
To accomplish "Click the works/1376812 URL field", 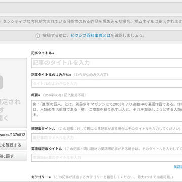I will tap(13, 135).
